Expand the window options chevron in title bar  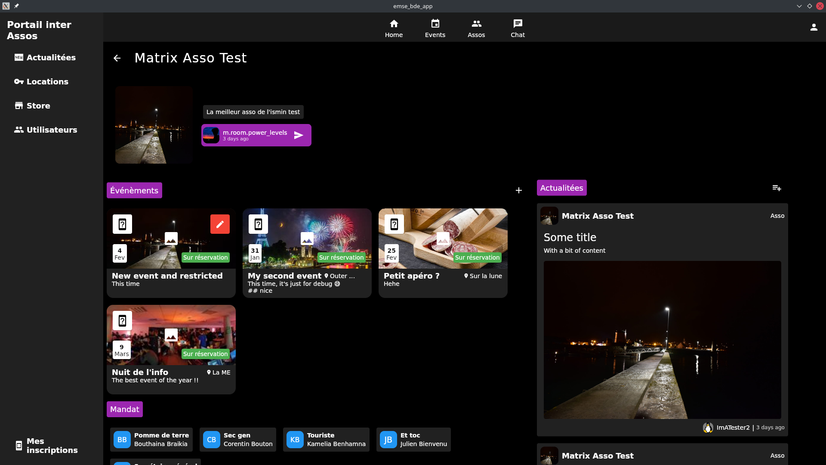pos(799,6)
